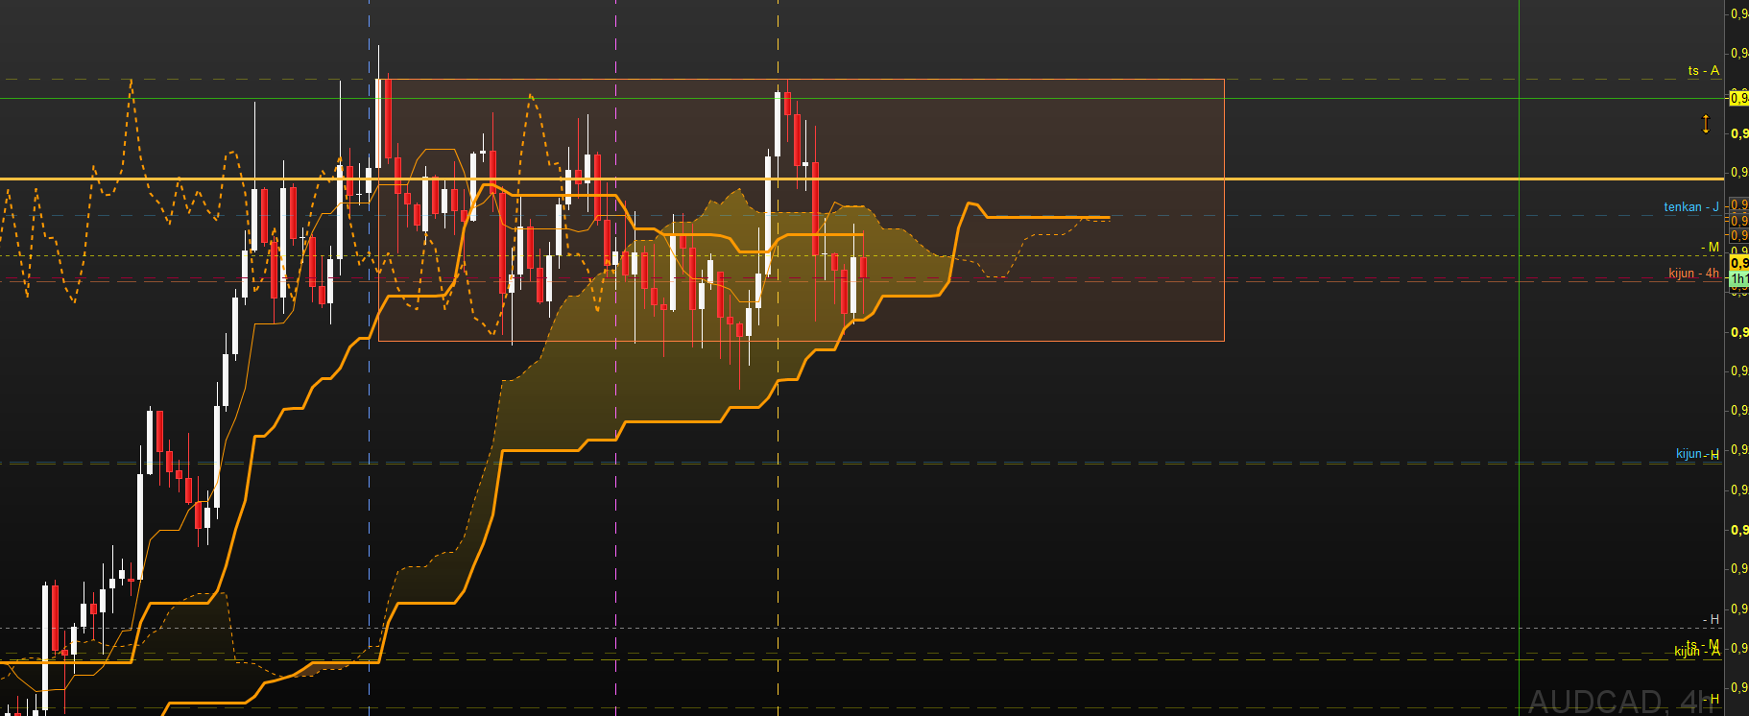Image resolution: width=1749 pixels, height=716 pixels.
Task: Select the blue "kijun - H" label
Action: (x=1698, y=454)
